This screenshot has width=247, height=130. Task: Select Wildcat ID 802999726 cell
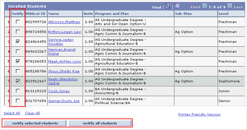point(36,22)
